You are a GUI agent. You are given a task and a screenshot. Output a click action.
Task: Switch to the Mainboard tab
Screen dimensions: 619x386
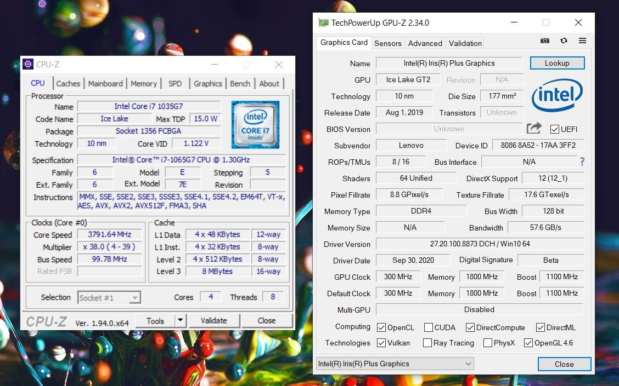pyautogui.click(x=105, y=84)
